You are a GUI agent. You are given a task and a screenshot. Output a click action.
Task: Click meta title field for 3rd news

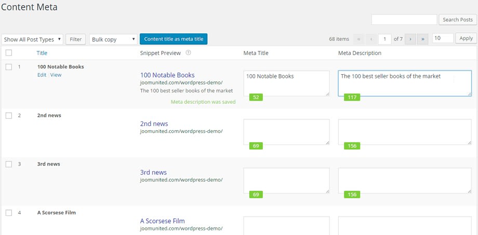tap(286, 181)
